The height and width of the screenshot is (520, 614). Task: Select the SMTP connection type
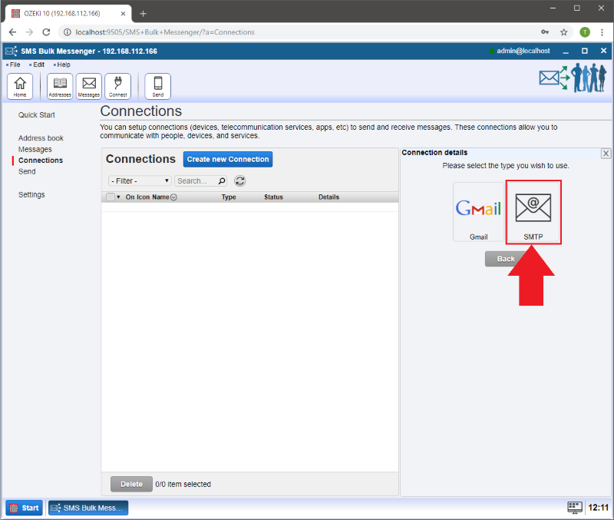533,213
